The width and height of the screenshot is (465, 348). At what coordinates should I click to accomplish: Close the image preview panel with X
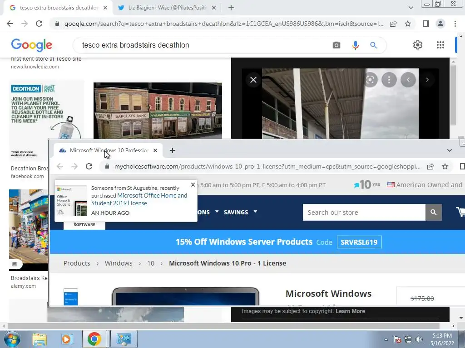[x=253, y=80]
